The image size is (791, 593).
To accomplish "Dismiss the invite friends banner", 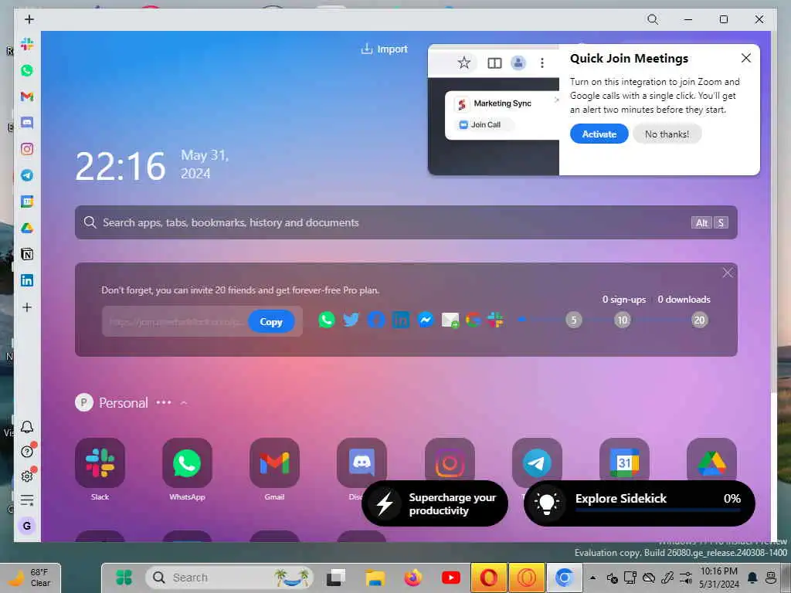I will [x=727, y=273].
